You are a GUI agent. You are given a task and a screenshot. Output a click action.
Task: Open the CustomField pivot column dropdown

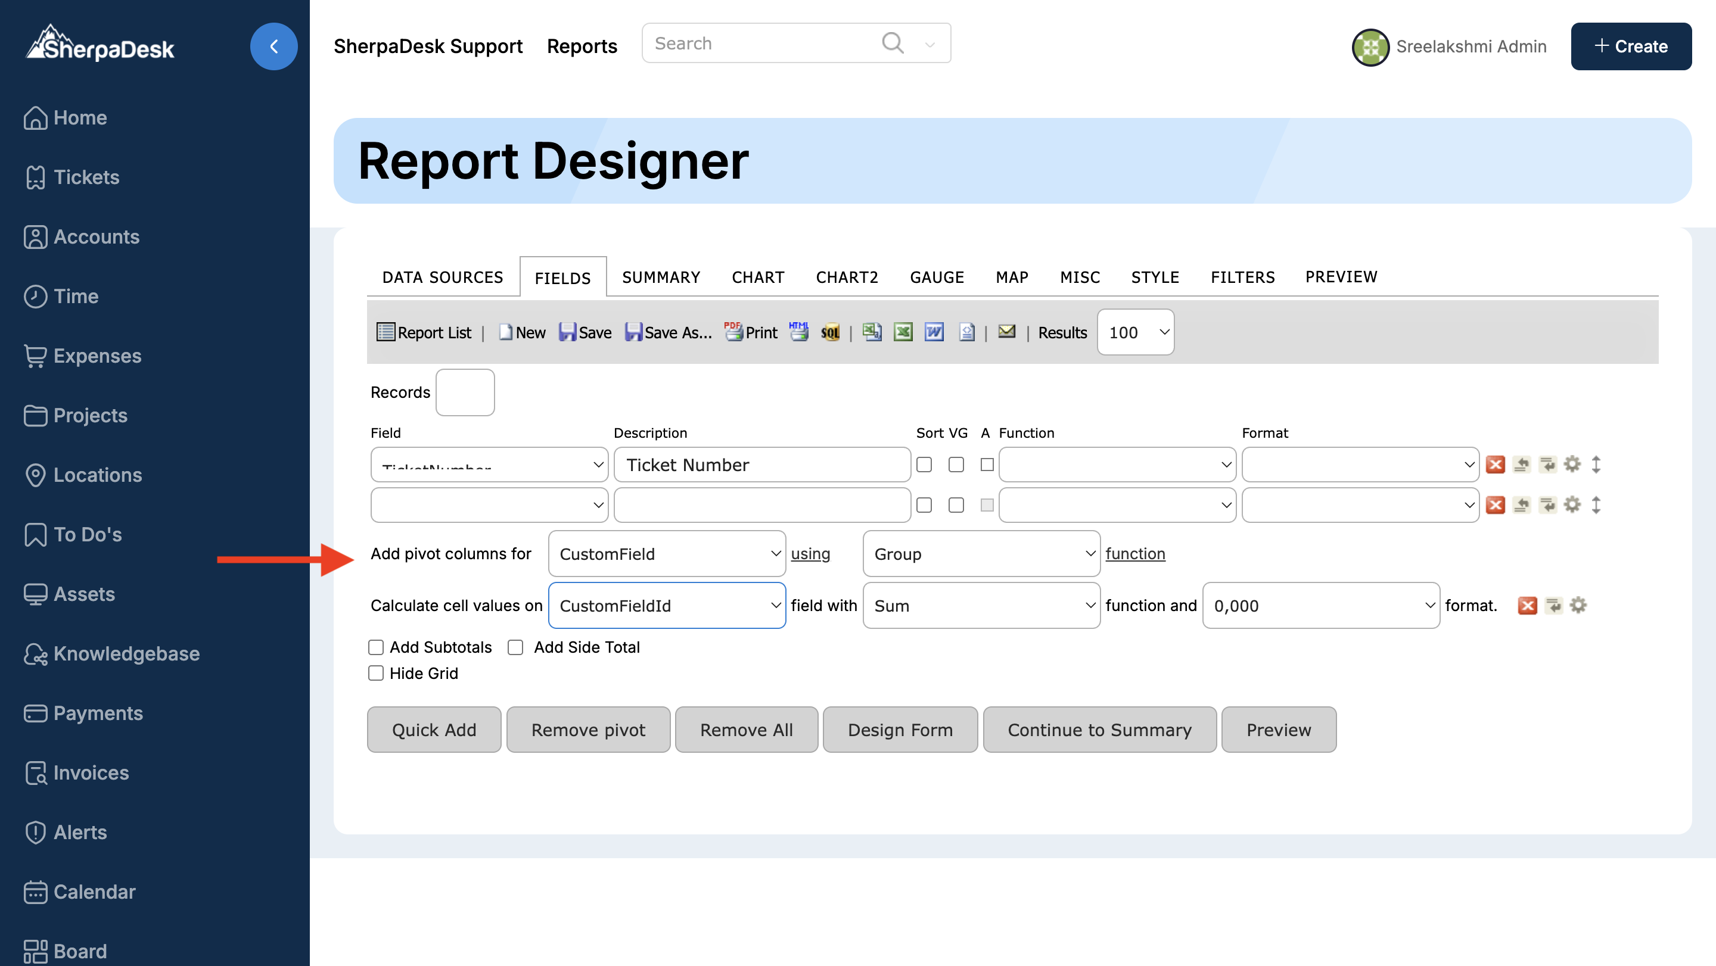click(x=667, y=553)
